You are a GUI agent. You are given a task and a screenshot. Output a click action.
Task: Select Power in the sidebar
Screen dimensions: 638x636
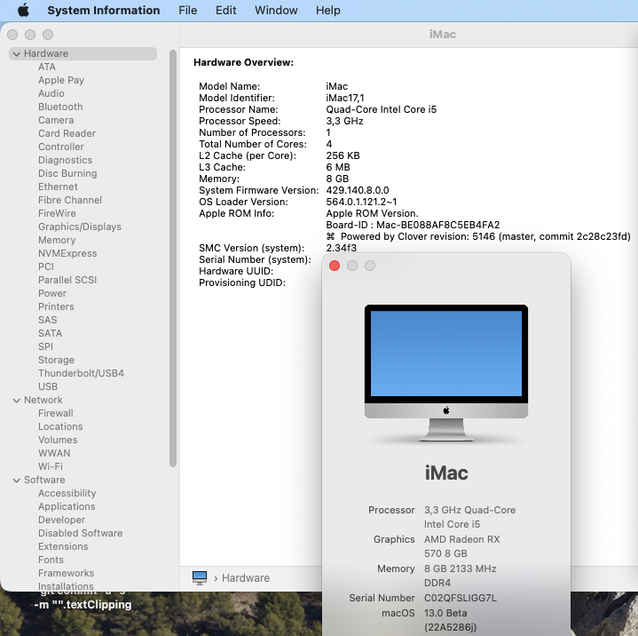click(52, 293)
